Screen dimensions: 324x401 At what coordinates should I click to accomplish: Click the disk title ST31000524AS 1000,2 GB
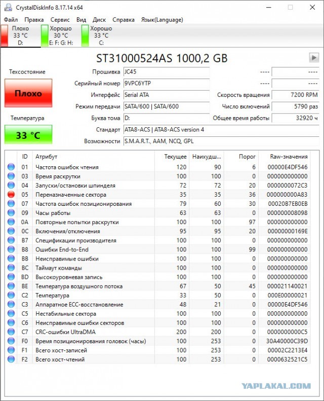pos(161,58)
